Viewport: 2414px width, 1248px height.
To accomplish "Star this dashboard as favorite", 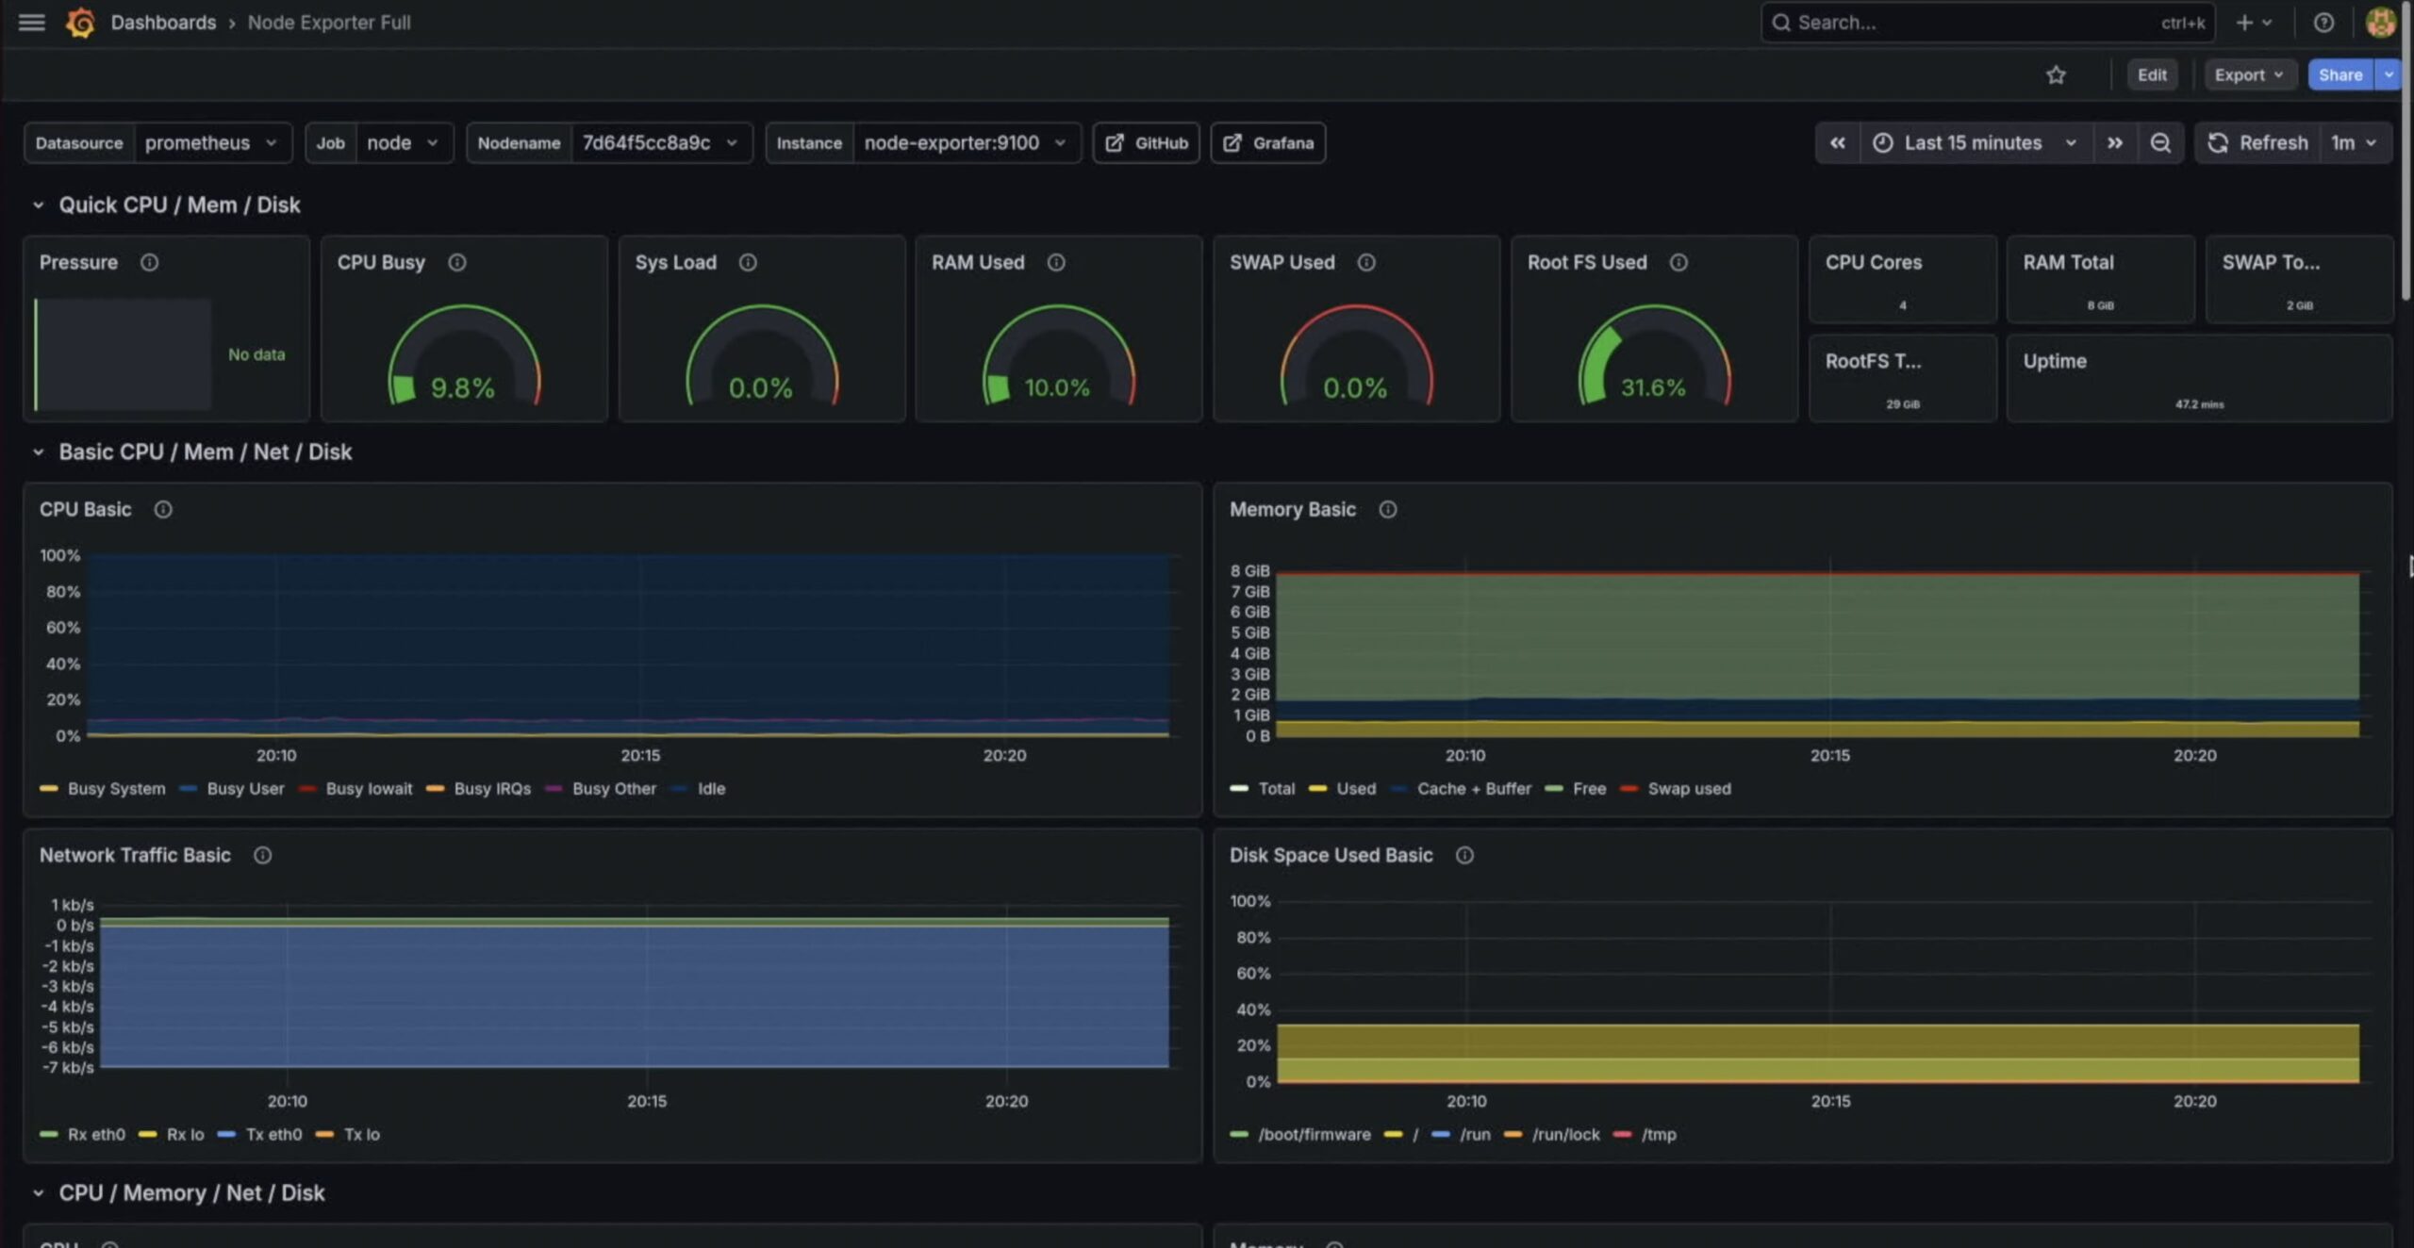I will [2056, 74].
